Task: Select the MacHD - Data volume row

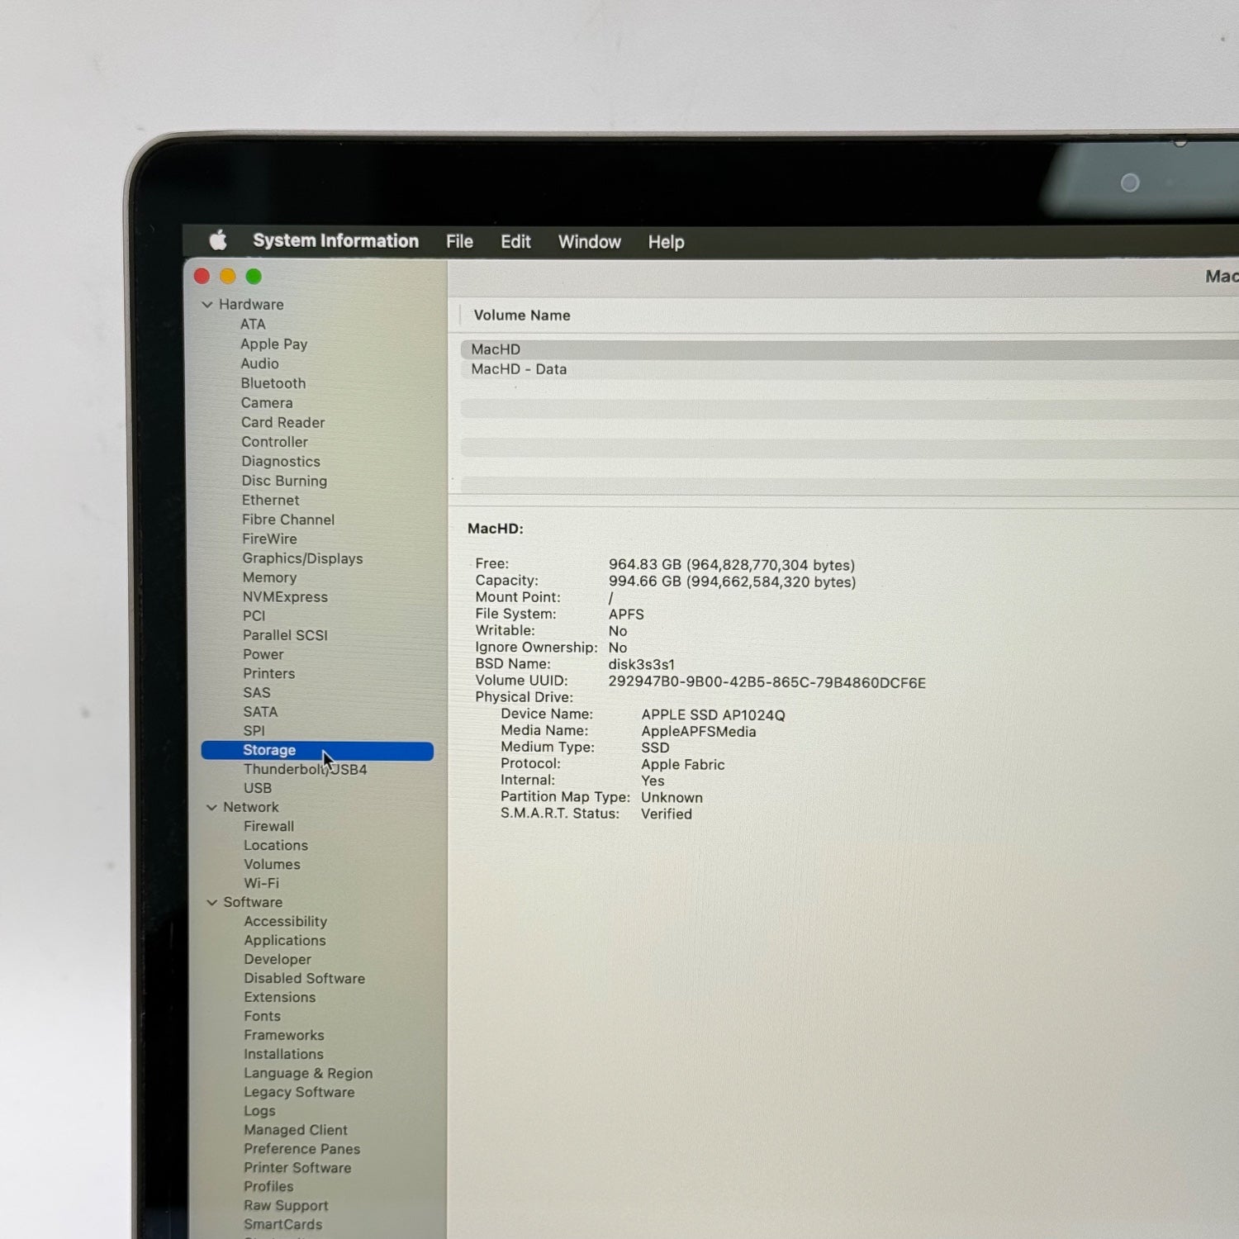Action: 519,369
